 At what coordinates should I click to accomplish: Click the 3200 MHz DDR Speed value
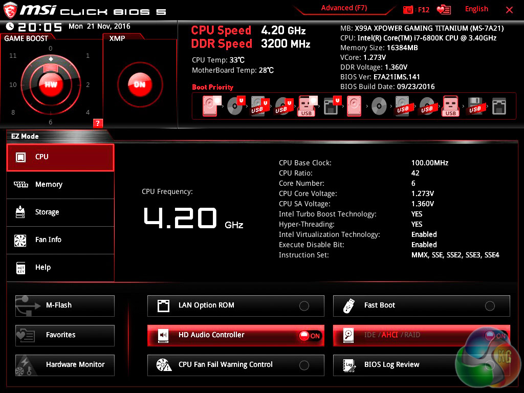click(286, 44)
